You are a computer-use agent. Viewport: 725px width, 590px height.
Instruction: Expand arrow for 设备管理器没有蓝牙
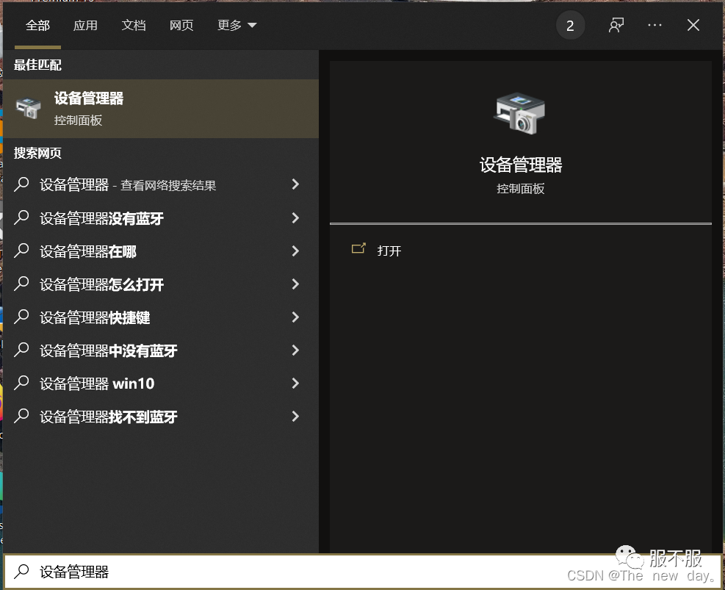click(x=295, y=217)
